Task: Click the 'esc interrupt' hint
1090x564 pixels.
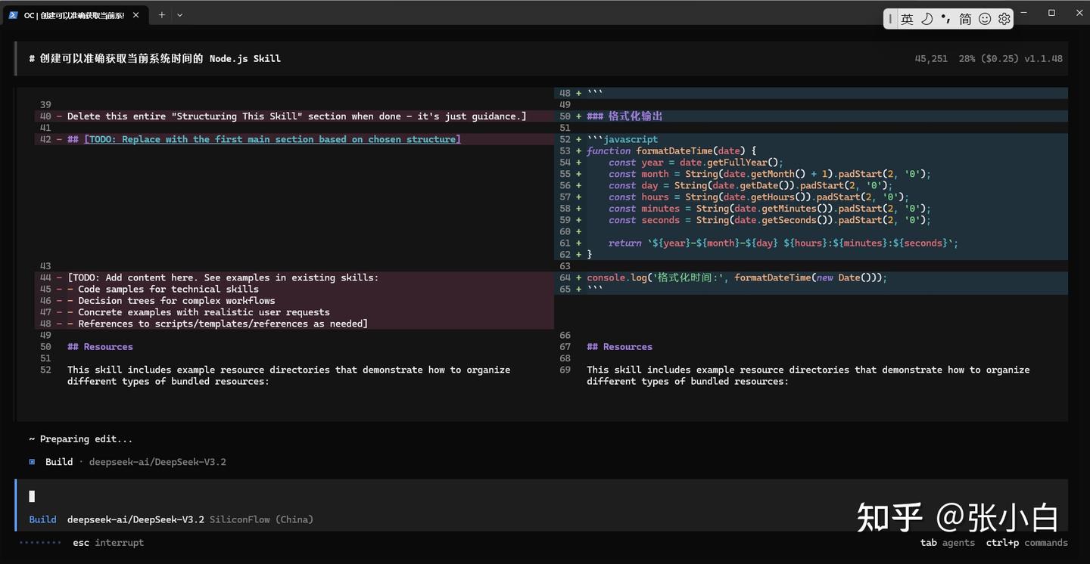Action: point(108,542)
